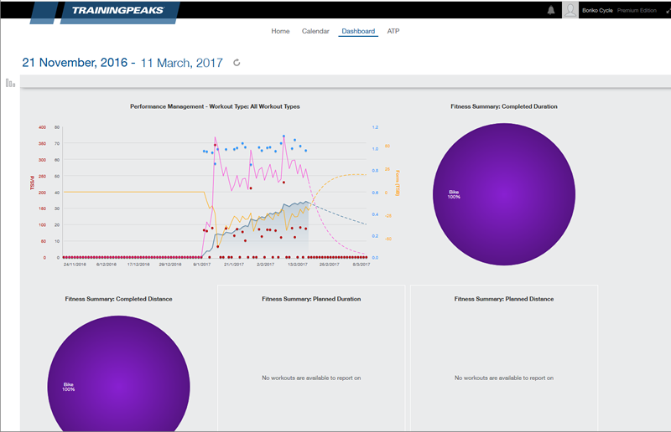Click 'No workouts' message in Planned Duration
671x432 pixels.
[311, 378]
